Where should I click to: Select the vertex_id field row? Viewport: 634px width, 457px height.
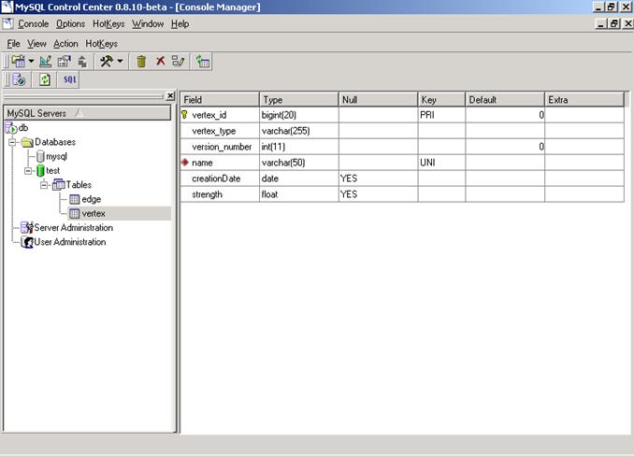(x=402, y=115)
